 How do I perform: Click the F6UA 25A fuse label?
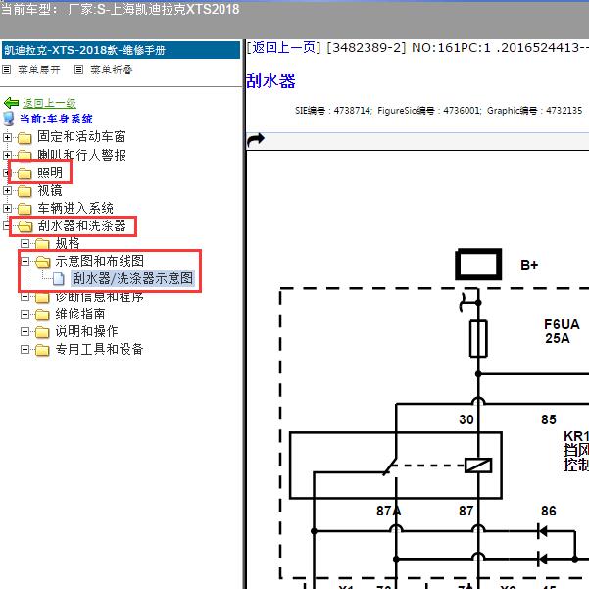[562, 331]
